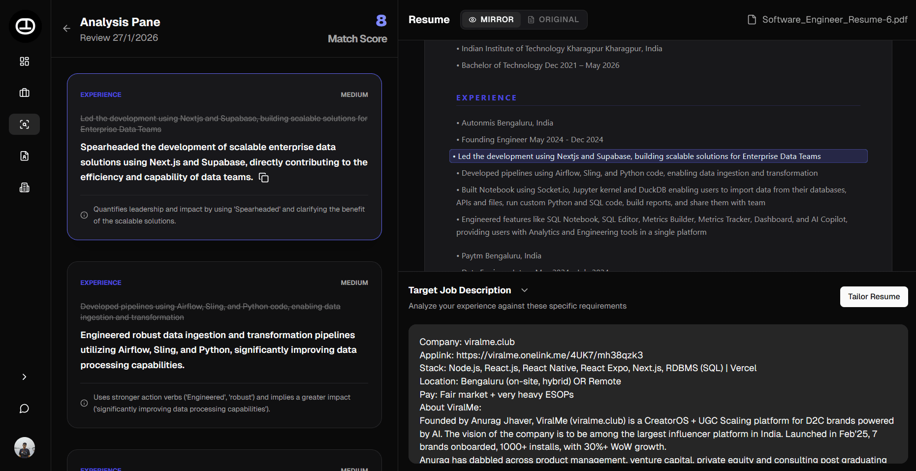Copy the Spearheaded suggestion with the copy icon
This screenshot has width=916, height=471.
click(x=264, y=178)
